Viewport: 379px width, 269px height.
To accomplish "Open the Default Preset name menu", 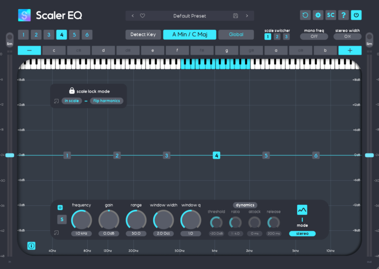I will pyautogui.click(x=189, y=16).
